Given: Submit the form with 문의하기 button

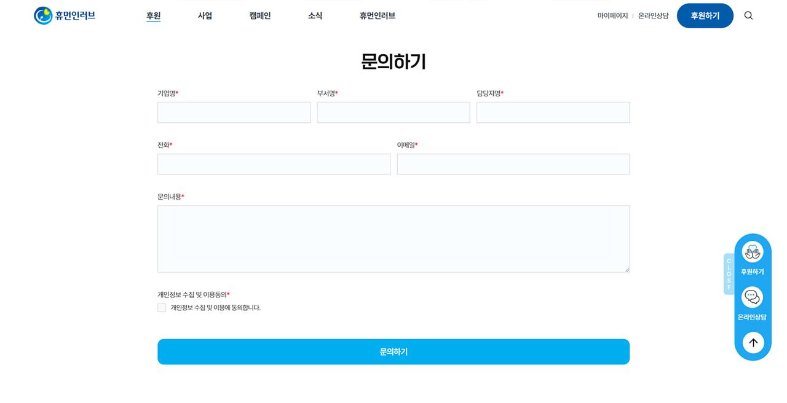Looking at the screenshot, I should click(393, 352).
